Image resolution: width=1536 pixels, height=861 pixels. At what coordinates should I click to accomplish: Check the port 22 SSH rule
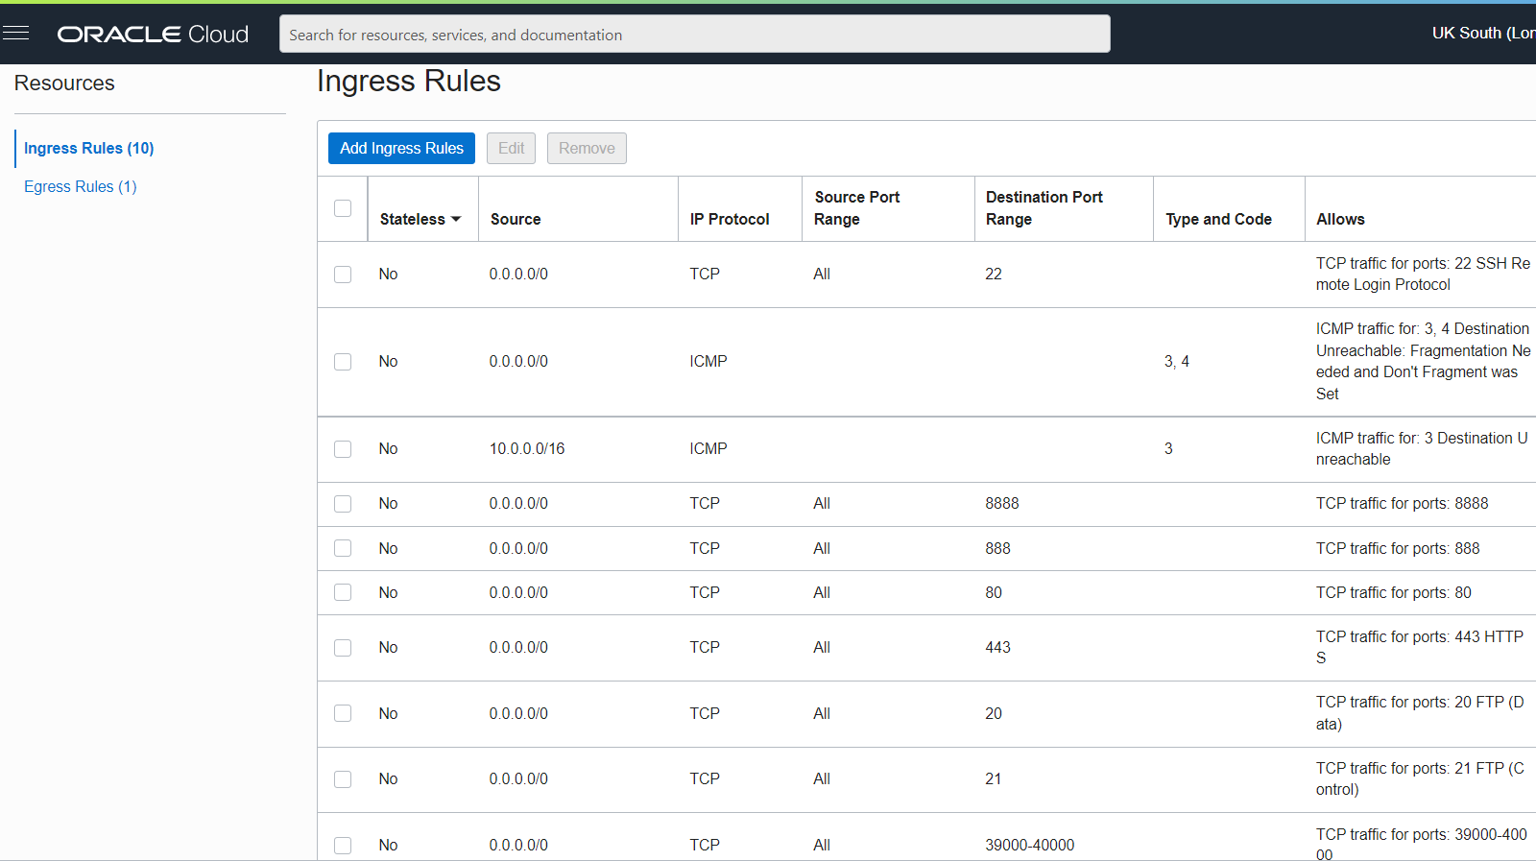click(x=343, y=275)
